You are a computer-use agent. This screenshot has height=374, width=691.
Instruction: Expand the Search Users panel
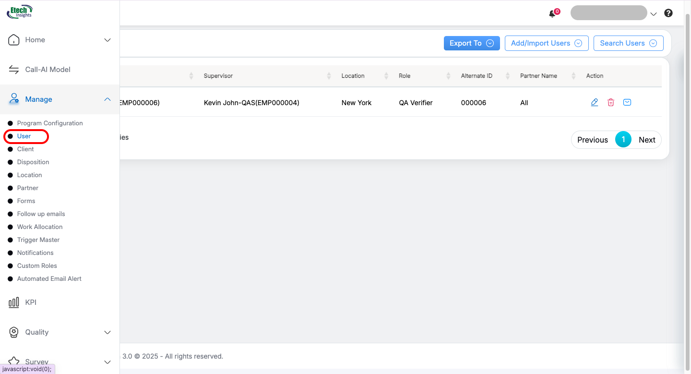tap(628, 43)
